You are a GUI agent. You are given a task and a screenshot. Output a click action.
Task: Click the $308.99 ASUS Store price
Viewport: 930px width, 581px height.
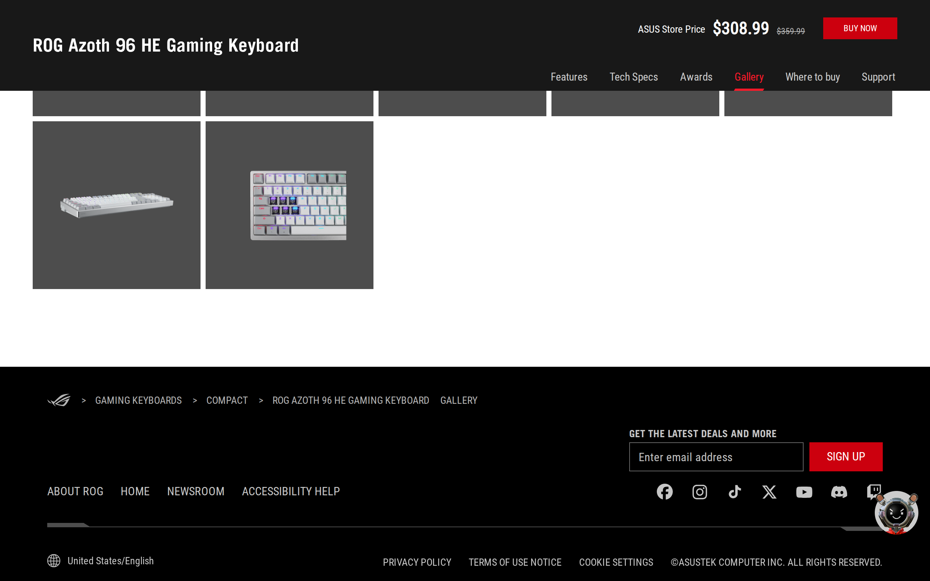741,28
